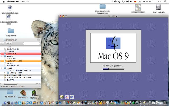
Task: Select Delete Prefs File in the list
Action: pyautogui.click(x=13, y=49)
